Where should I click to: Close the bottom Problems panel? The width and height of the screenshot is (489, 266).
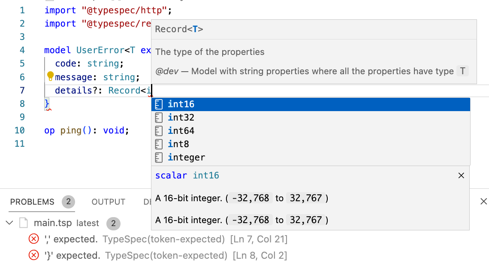(x=483, y=202)
